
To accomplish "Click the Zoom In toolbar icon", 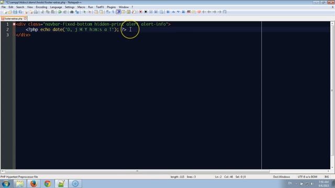I will tap(84, 12).
